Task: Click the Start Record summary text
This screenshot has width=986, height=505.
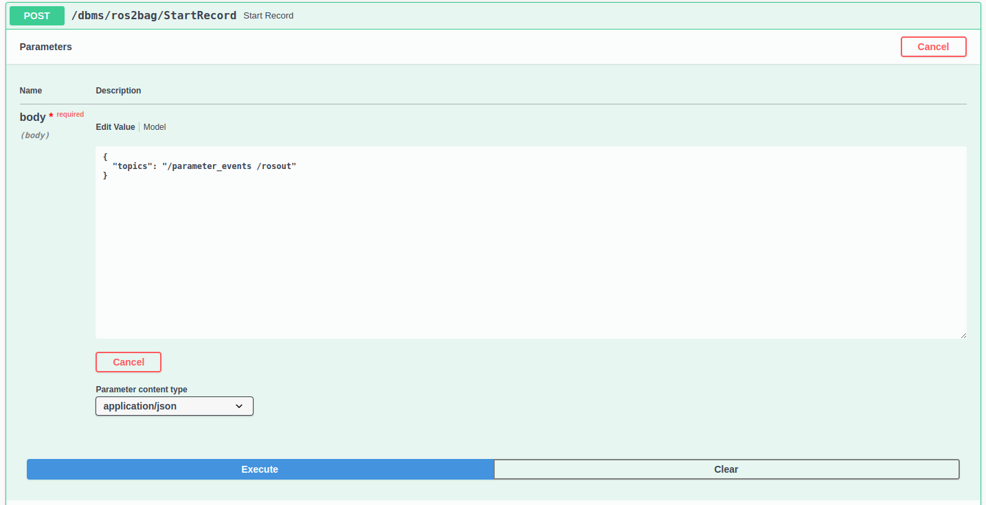Action: pyautogui.click(x=268, y=15)
